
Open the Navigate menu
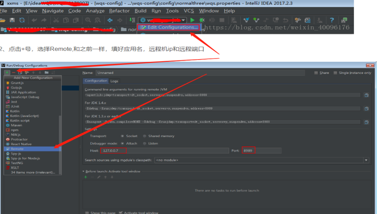pos(53,11)
